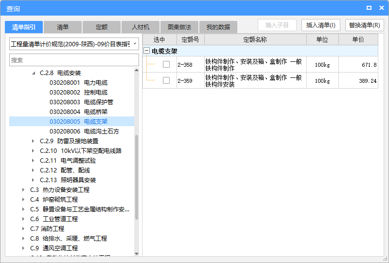Expand C.8 给排水、采暖、燃气工程
Screen dimensions: 389x263
coord(23,238)
